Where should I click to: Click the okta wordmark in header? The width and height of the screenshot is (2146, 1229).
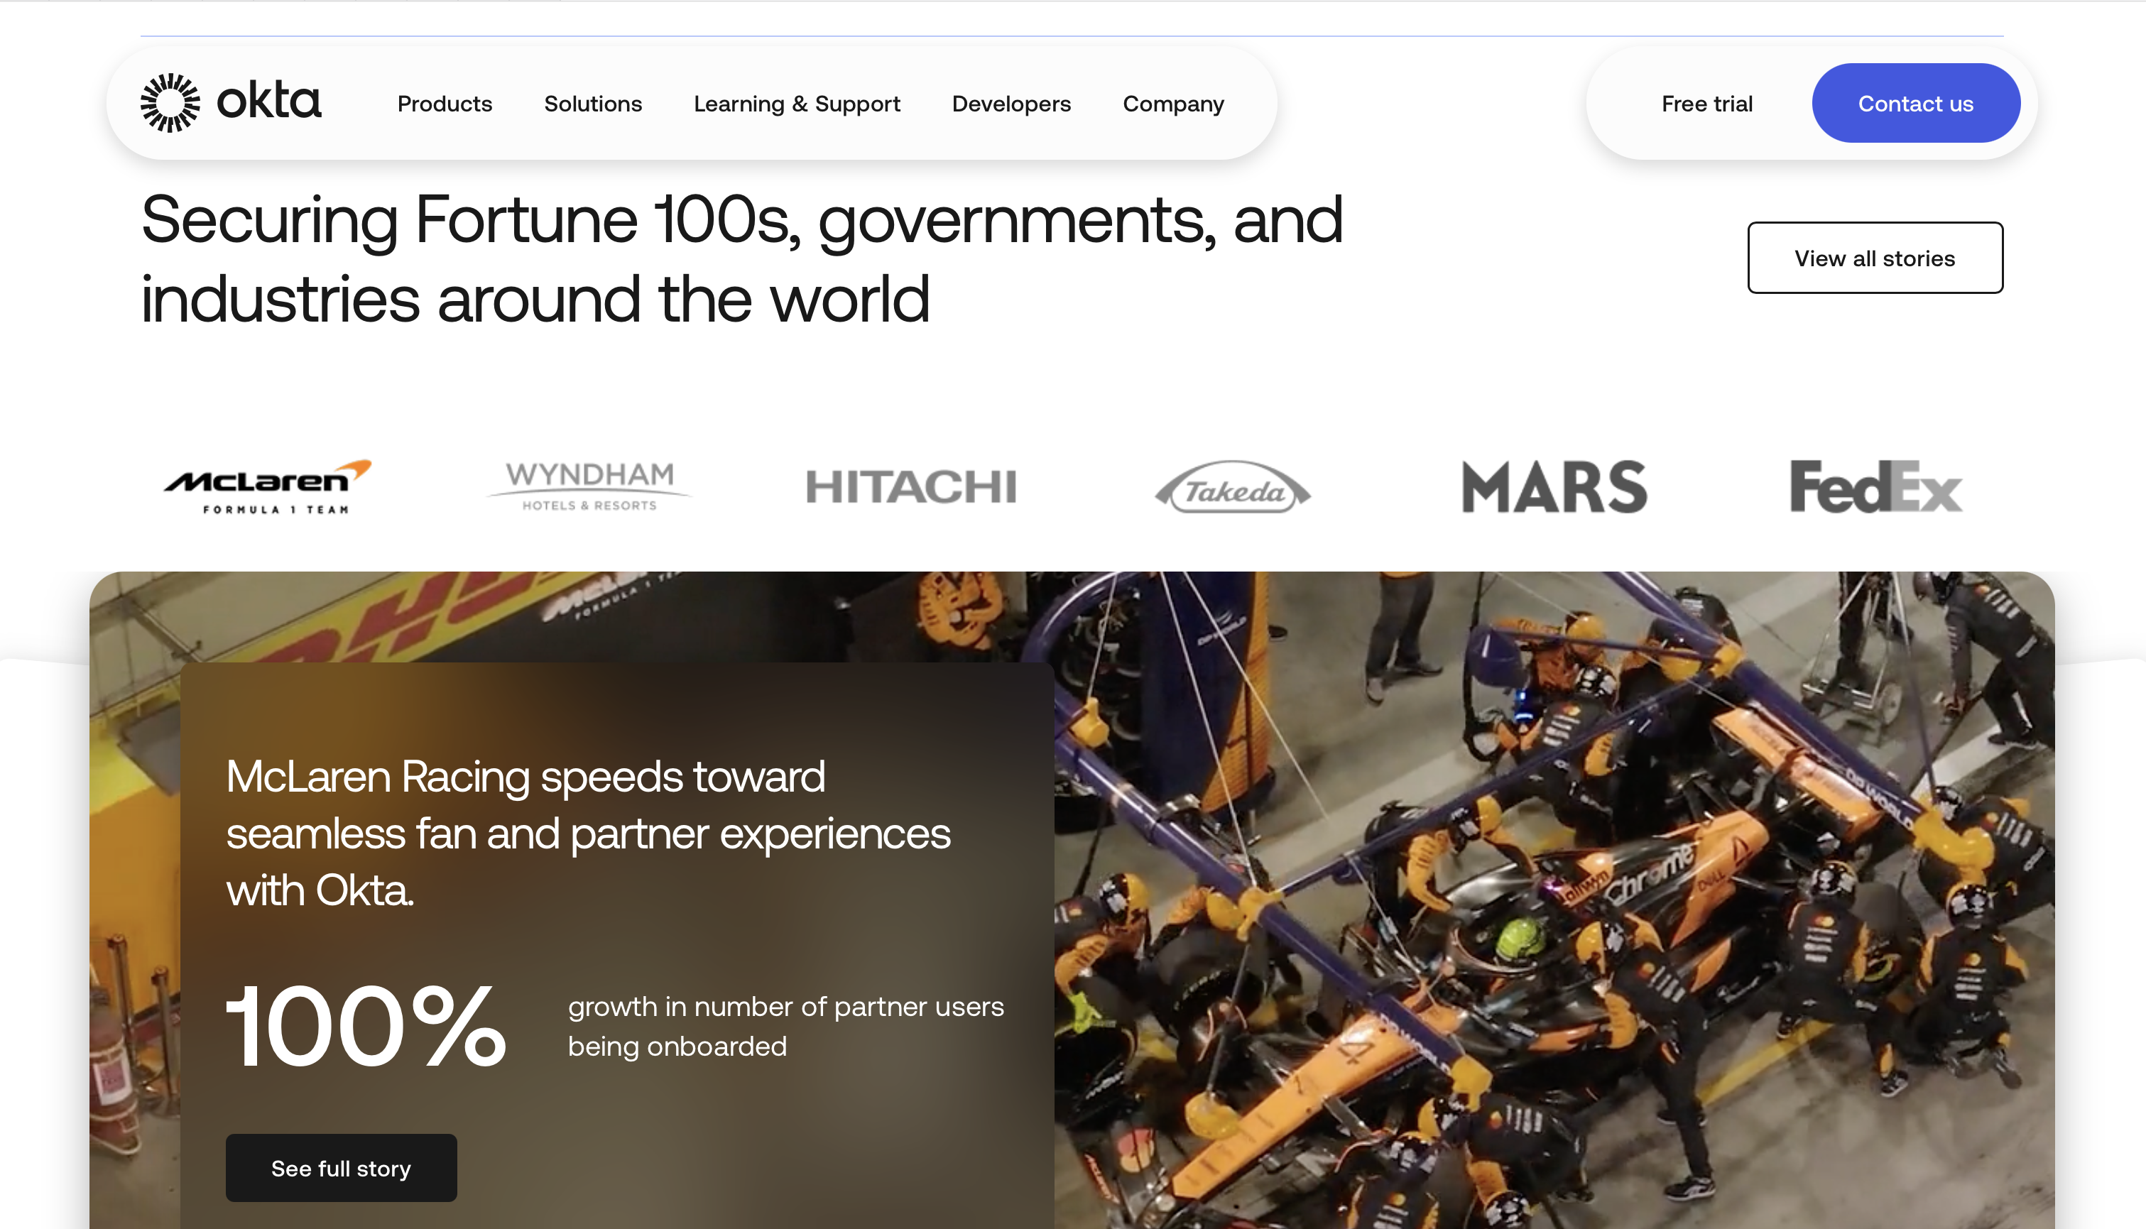click(268, 102)
